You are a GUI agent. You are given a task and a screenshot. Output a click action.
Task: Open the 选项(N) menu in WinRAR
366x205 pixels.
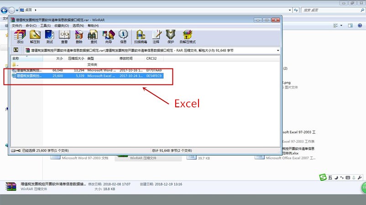(x=78, y=26)
